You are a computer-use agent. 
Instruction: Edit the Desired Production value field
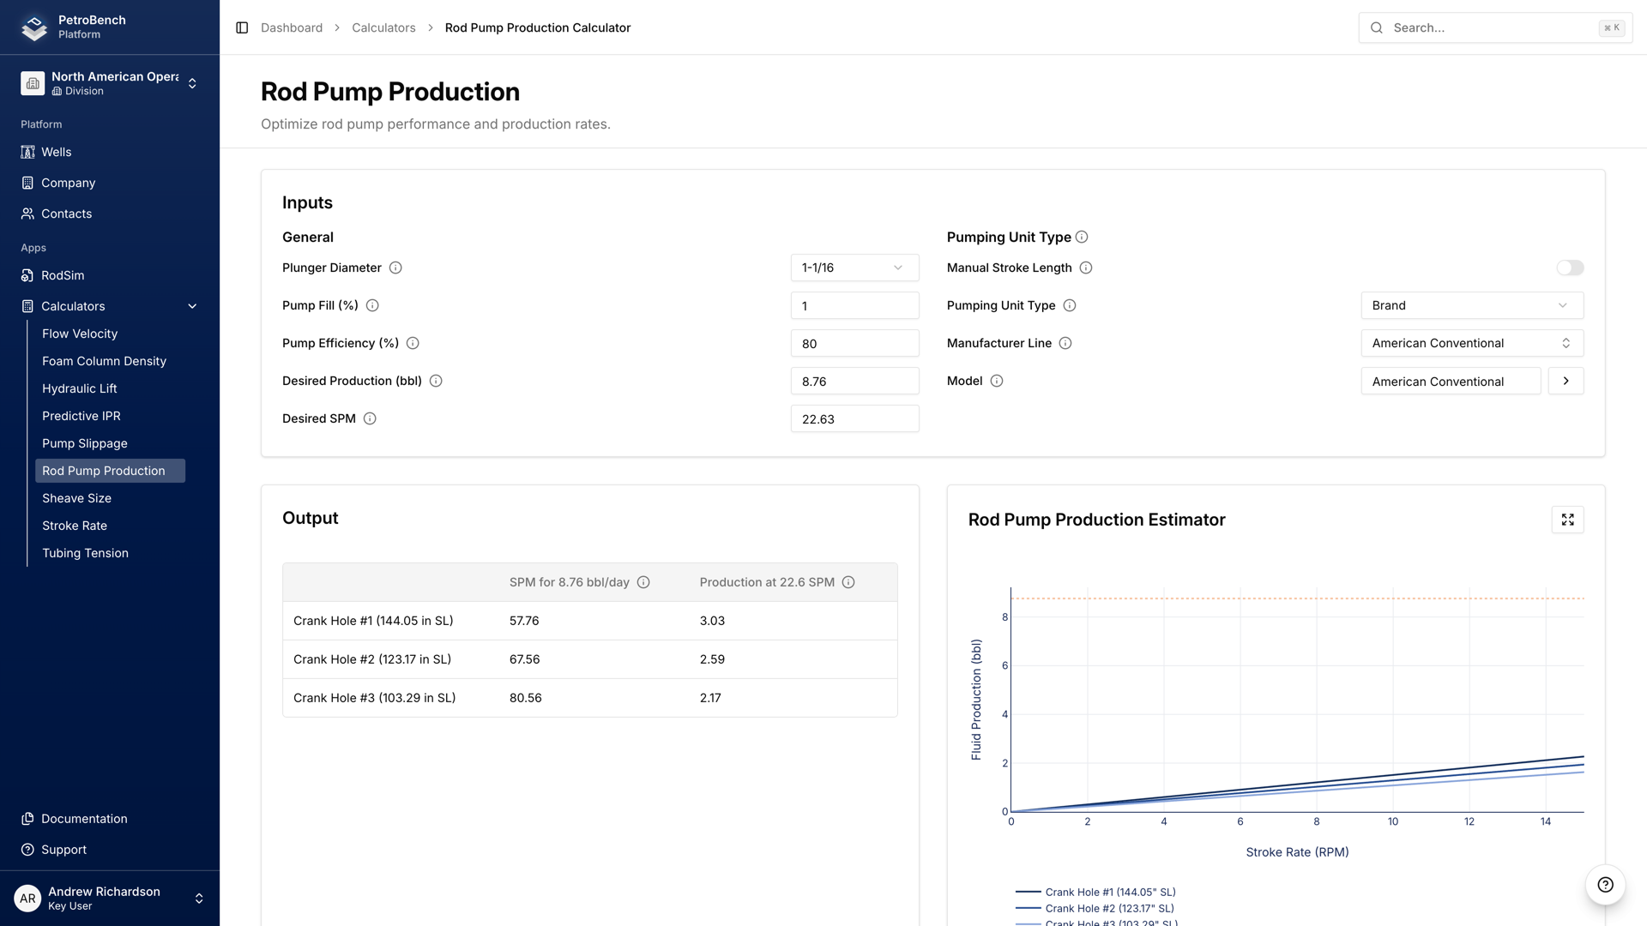pos(854,381)
